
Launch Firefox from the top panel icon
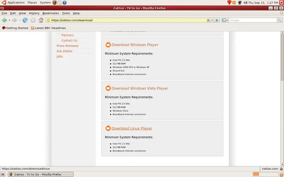pyautogui.click(x=55, y=2)
